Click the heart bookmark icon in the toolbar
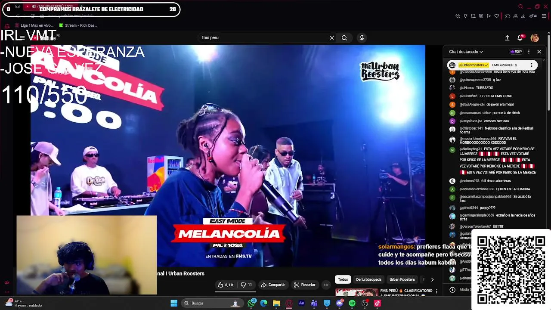 (x=496, y=16)
